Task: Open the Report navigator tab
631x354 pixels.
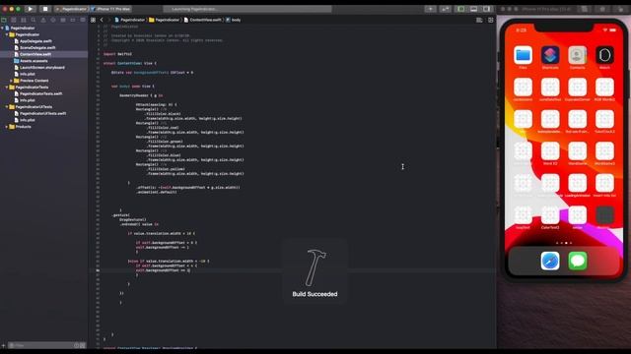Action: [x=83, y=20]
